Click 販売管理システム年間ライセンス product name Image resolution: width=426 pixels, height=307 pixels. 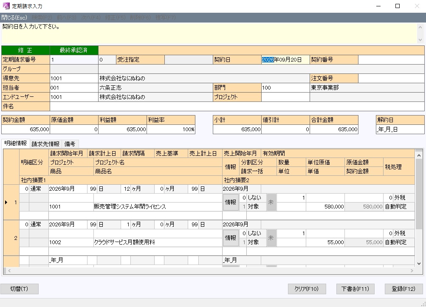pyautogui.click(x=130, y=206)
